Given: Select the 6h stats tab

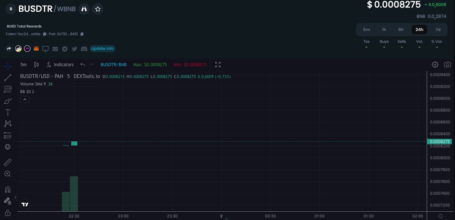Looking at the screenshot, I should pos(401,29).
